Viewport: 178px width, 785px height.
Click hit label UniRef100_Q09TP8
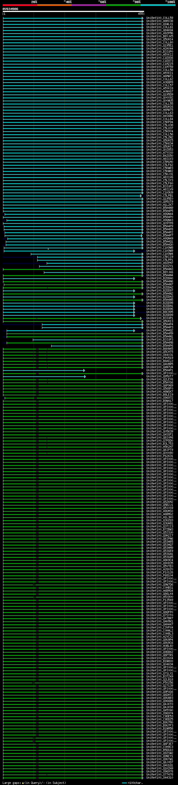[x=160, y=223]
